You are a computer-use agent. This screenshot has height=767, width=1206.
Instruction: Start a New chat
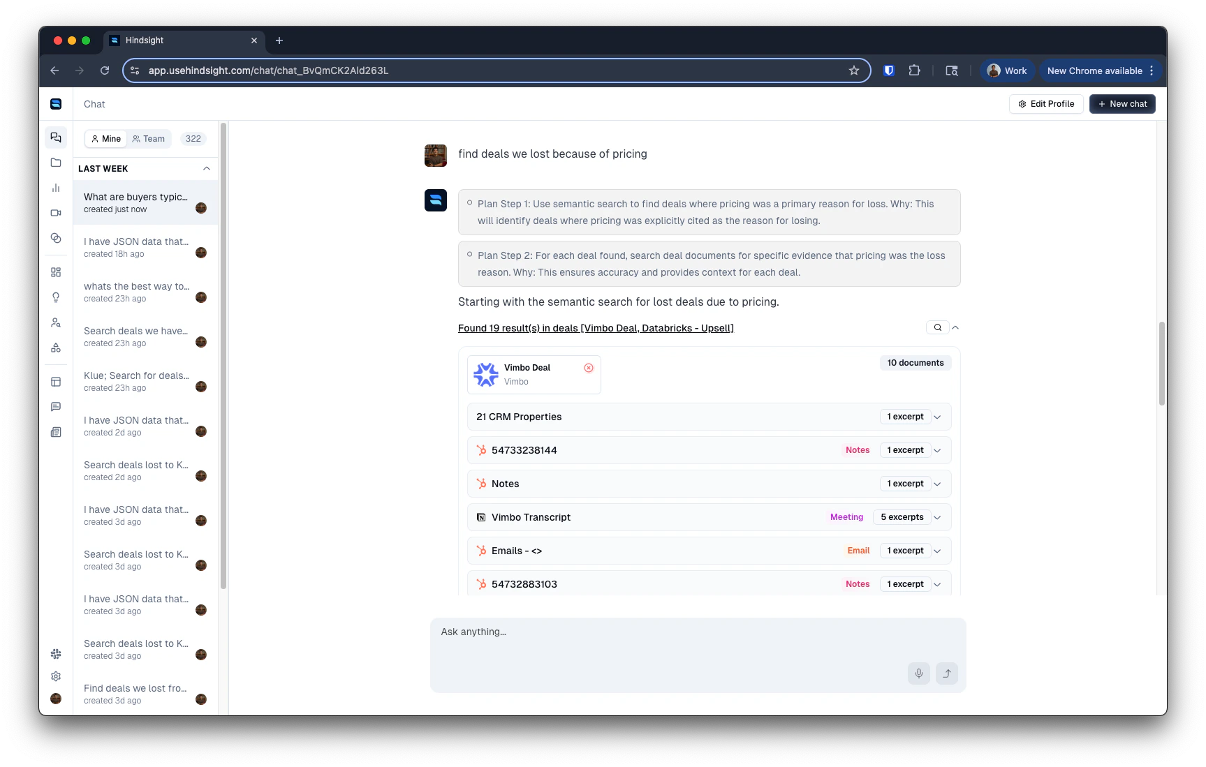coord(1122,103)
